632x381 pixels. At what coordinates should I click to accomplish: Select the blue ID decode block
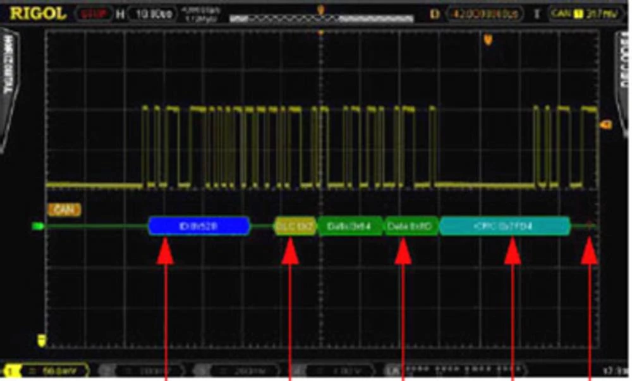(200, 226)
